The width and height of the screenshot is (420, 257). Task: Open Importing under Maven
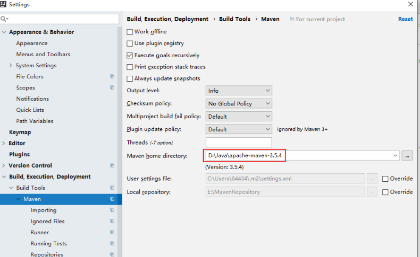44,210
